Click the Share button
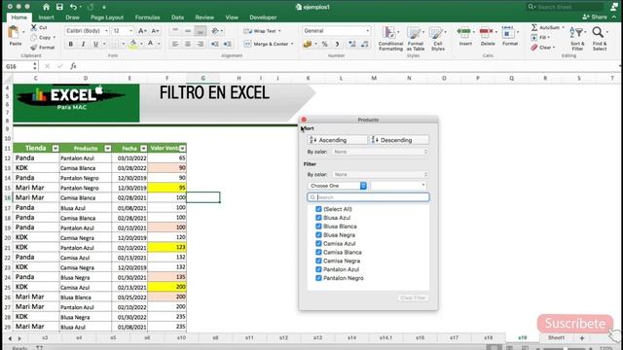The image size is (623, 350). [595, 17]
